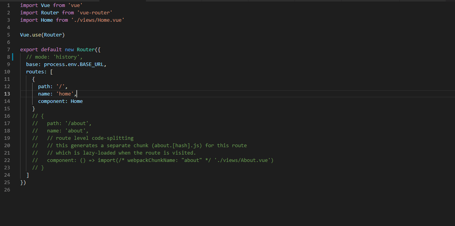The image size is (455, 226).
Task: Click the 'routes' property name
Action: 35,72
